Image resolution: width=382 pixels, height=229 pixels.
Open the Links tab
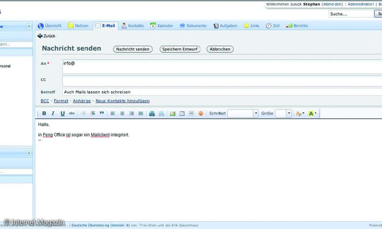coord(251,26)
